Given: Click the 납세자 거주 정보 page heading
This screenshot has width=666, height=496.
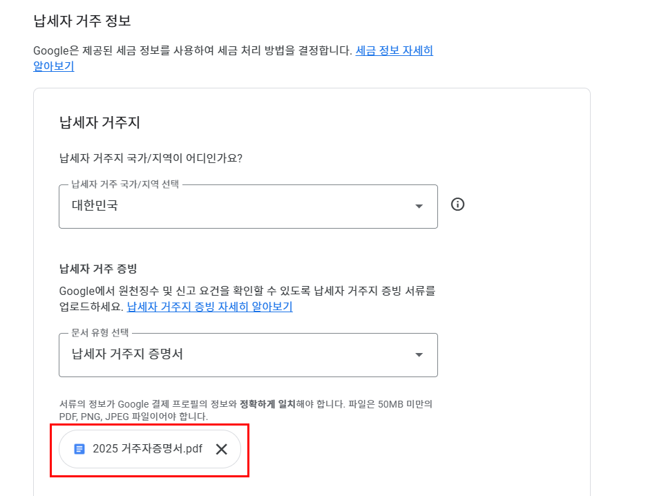Looking at the screenshot, I should (x=82, y=21).
